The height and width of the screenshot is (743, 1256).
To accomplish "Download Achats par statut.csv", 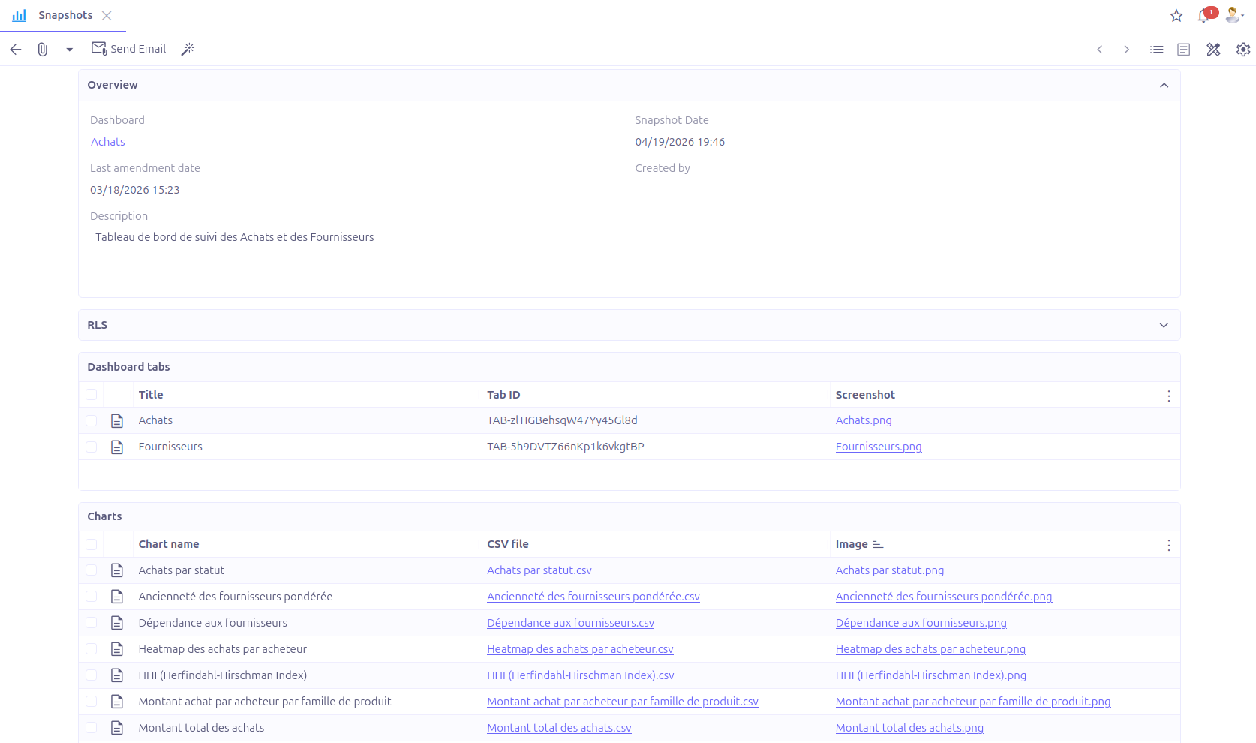I will (x=539, y=570).
